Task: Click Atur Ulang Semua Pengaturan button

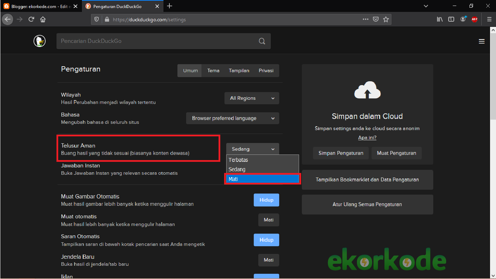Action: point(367,204)
